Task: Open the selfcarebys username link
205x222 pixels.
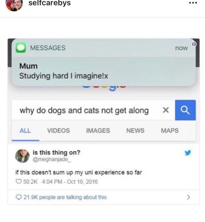Action: (x=50, y=3)
